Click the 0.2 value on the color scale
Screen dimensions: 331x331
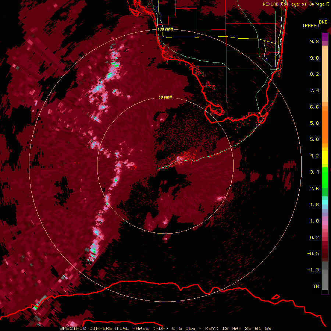(314, 238)
